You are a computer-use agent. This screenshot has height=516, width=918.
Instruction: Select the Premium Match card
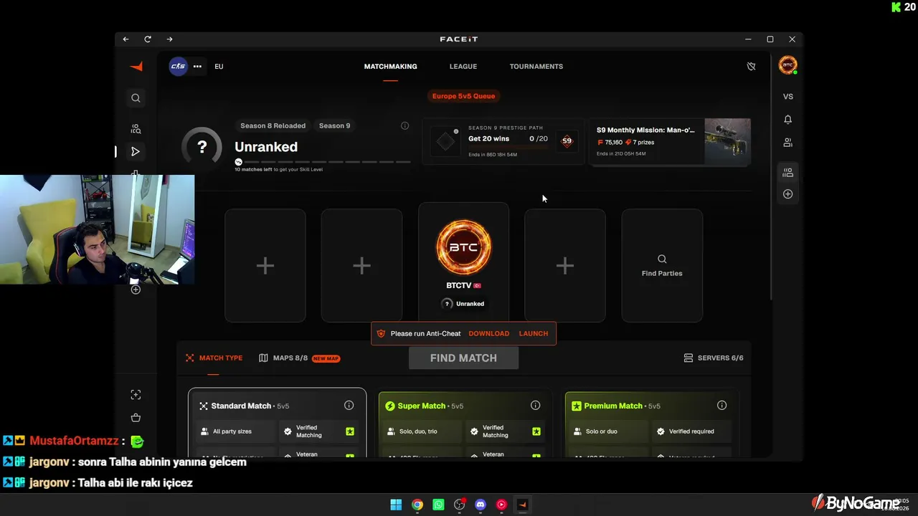point(651,423)
